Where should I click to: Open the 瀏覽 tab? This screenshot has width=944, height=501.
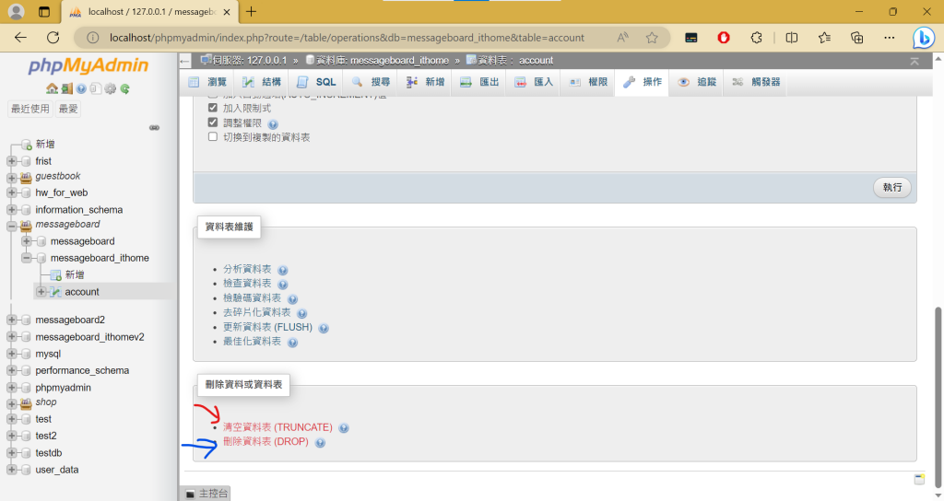click(207, 82)
